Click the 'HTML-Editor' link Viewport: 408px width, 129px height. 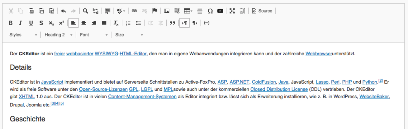(x=133, y=53)
